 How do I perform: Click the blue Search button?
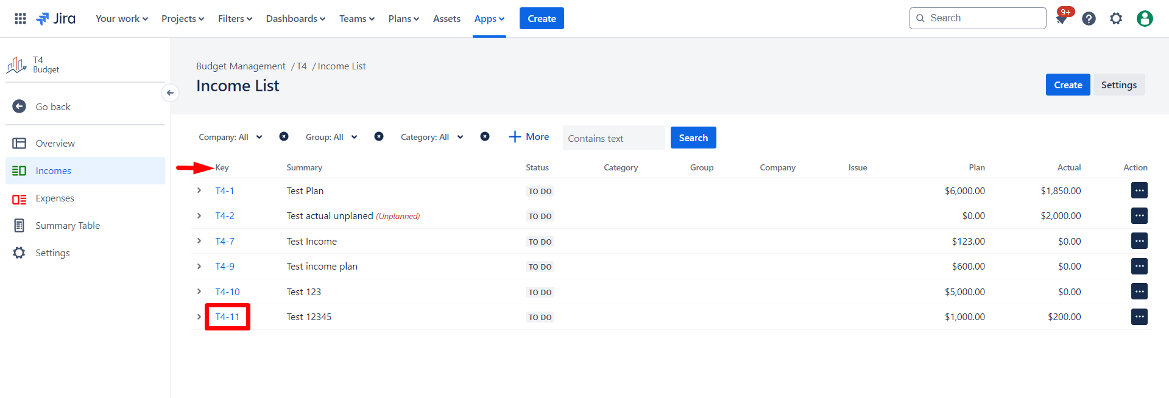[x=693, y=138]
